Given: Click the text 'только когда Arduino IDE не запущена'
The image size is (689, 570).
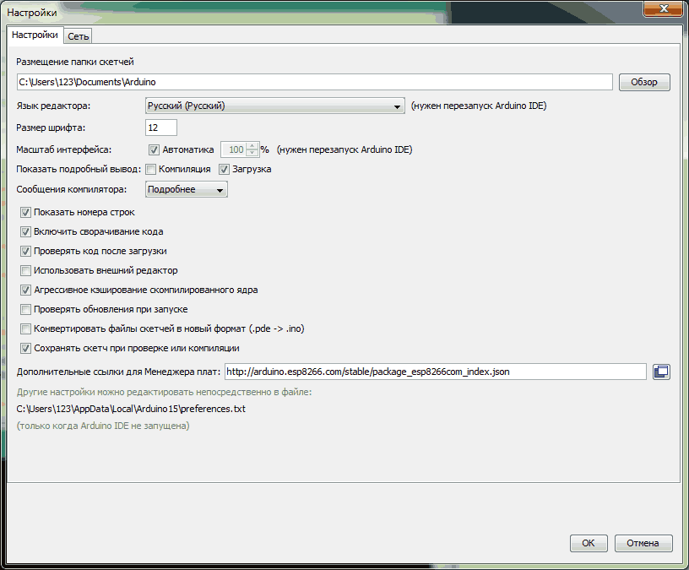Looking at the screenshot, I should click(x=103, y=426).
